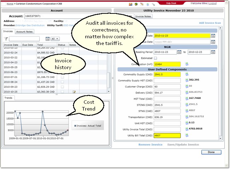Open calendar for Reading Period start 2010-11-23
Screen dimensions: 230x169
(x=179, y=52)
